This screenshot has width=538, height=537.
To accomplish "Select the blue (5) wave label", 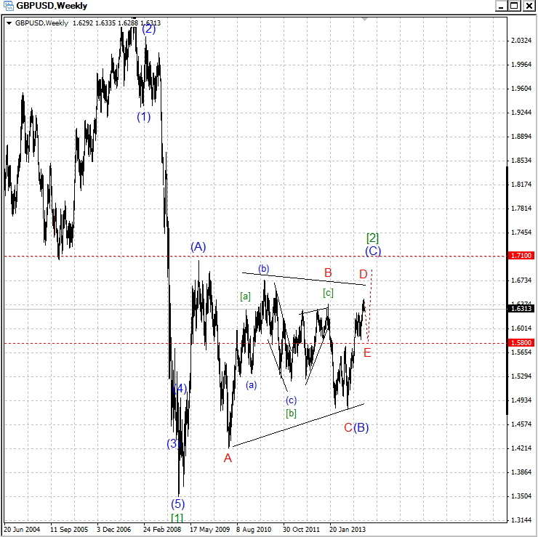I will pos(177,504).
